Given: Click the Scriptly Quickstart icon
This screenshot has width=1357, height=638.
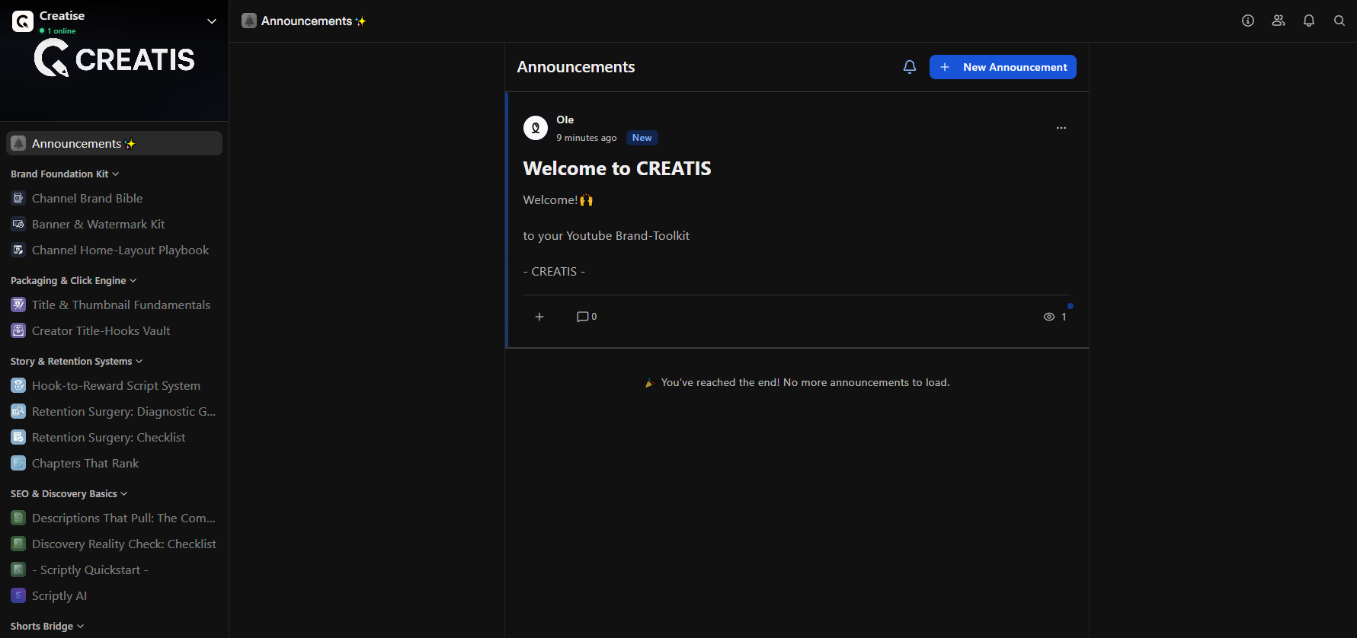Looking at the screenshot, I should point(18,569).
